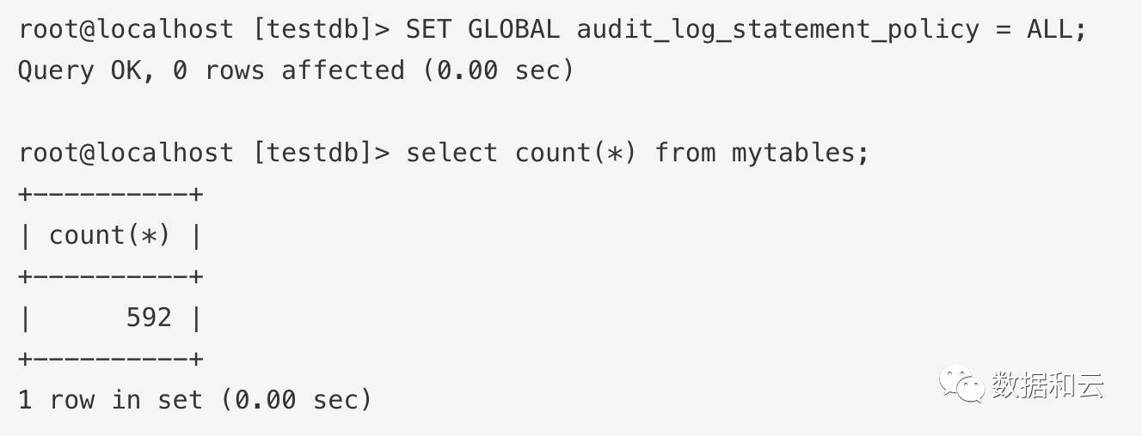The width and height of the screenshot is (1142, 436).
Task: Click the audit_log_statement_policy variable name
Action: [x=778, y=30]
